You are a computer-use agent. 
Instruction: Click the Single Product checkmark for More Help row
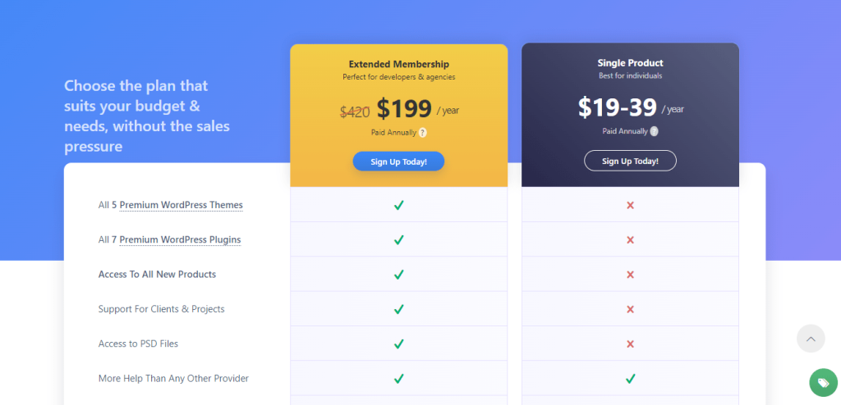(x=630, y=379)
